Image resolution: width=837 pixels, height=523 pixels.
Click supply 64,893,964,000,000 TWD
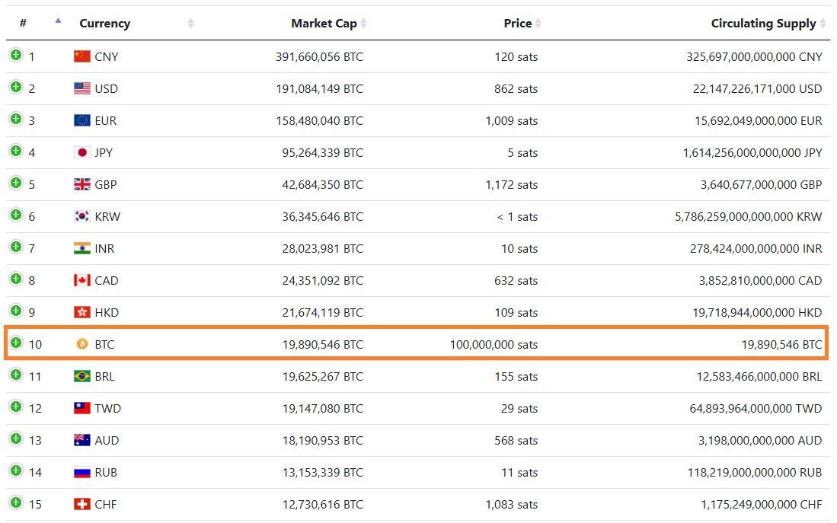756,409
